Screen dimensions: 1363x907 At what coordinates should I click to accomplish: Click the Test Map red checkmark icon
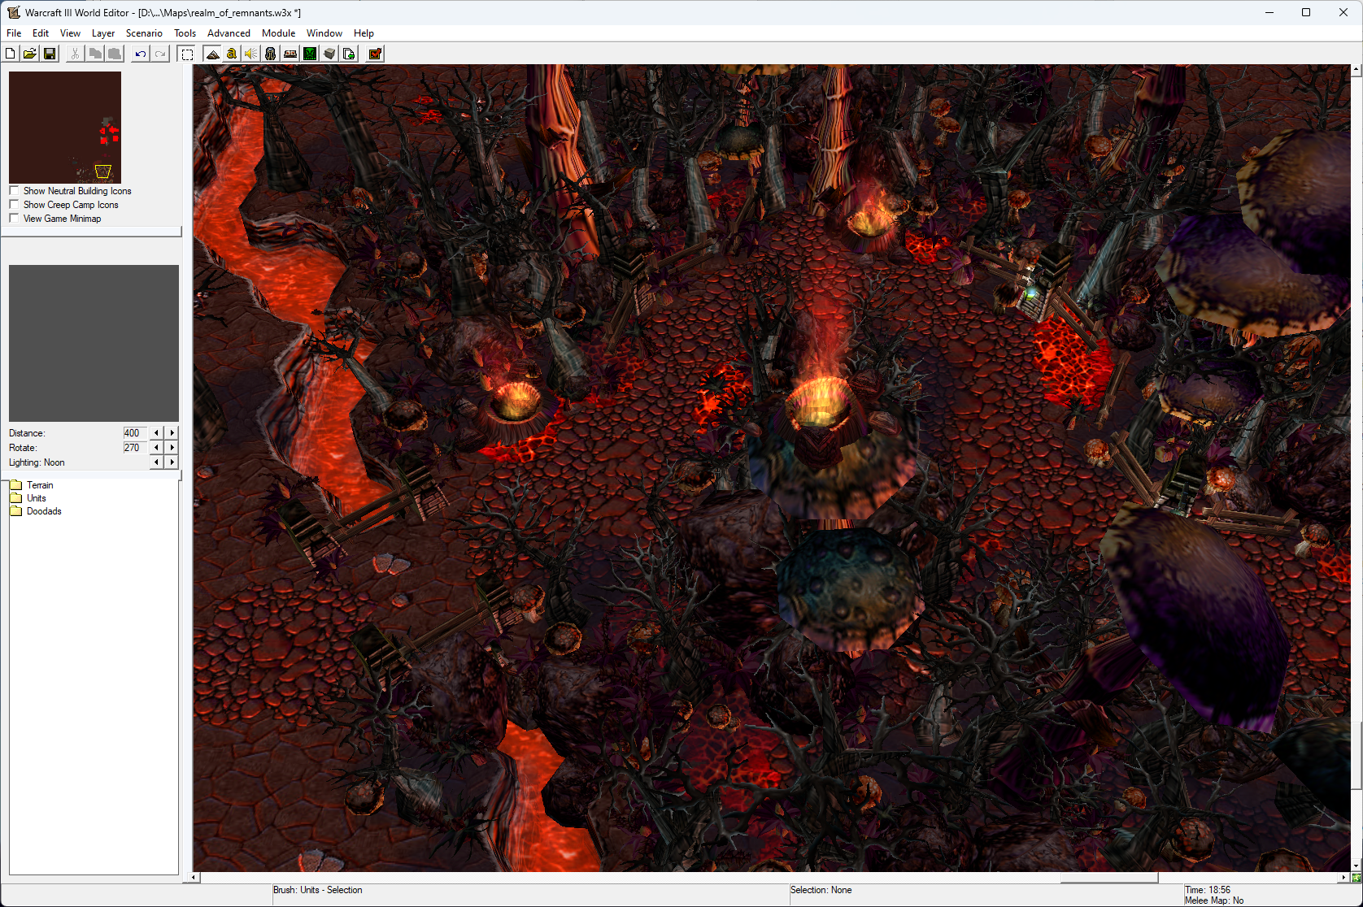click(375, 54)
